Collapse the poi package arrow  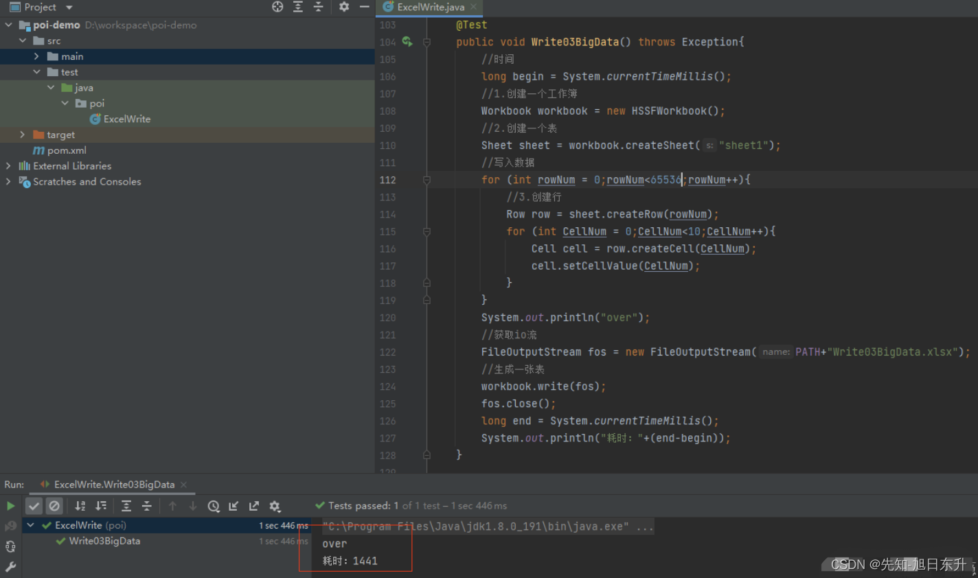coord(65,103)
